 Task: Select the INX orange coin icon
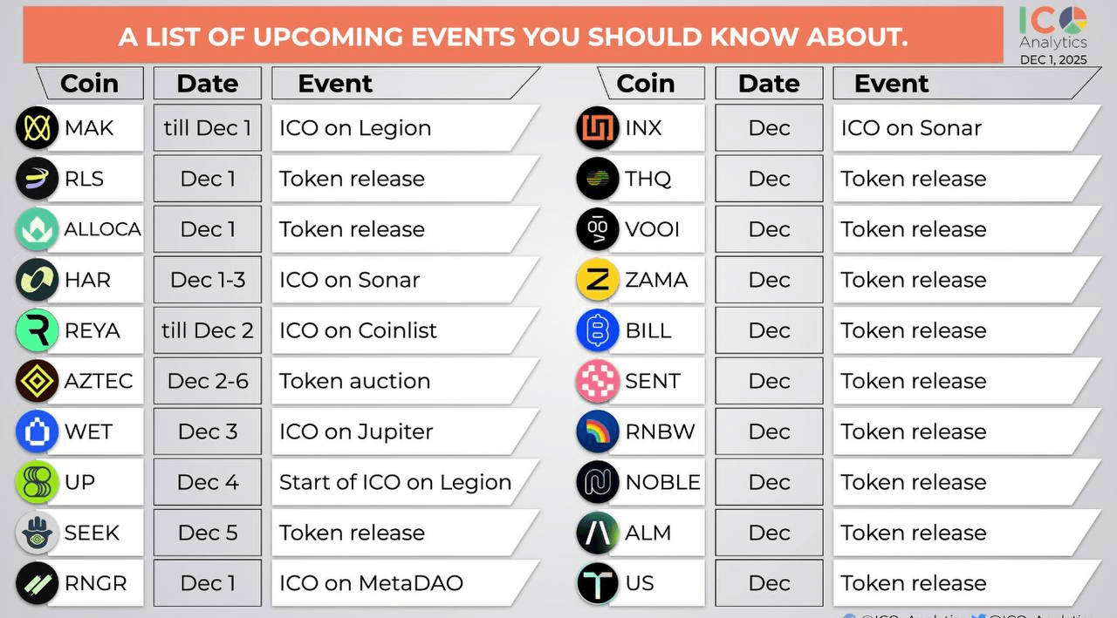click(x=598, y=128)
